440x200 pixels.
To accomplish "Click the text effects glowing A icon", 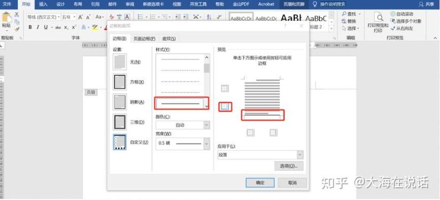I will [x=83, y=27].
